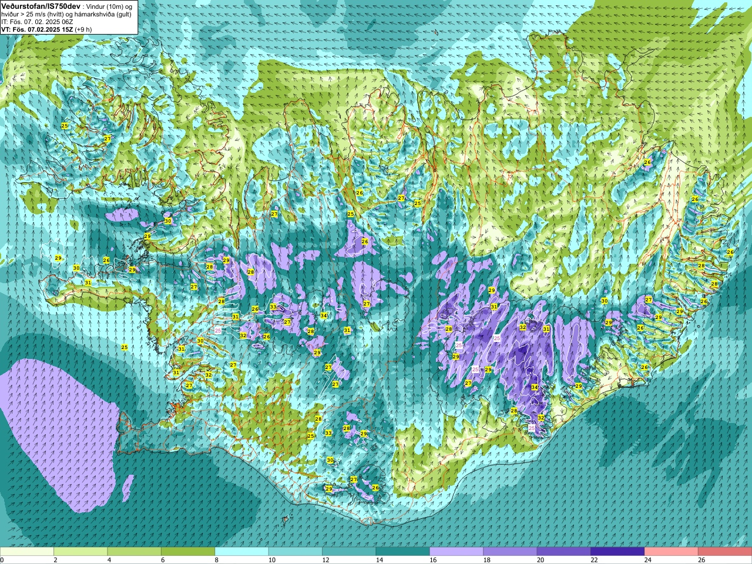
Task: Pick the aqua 10–12 m/s legend swatch
Action: click(296, 552)
